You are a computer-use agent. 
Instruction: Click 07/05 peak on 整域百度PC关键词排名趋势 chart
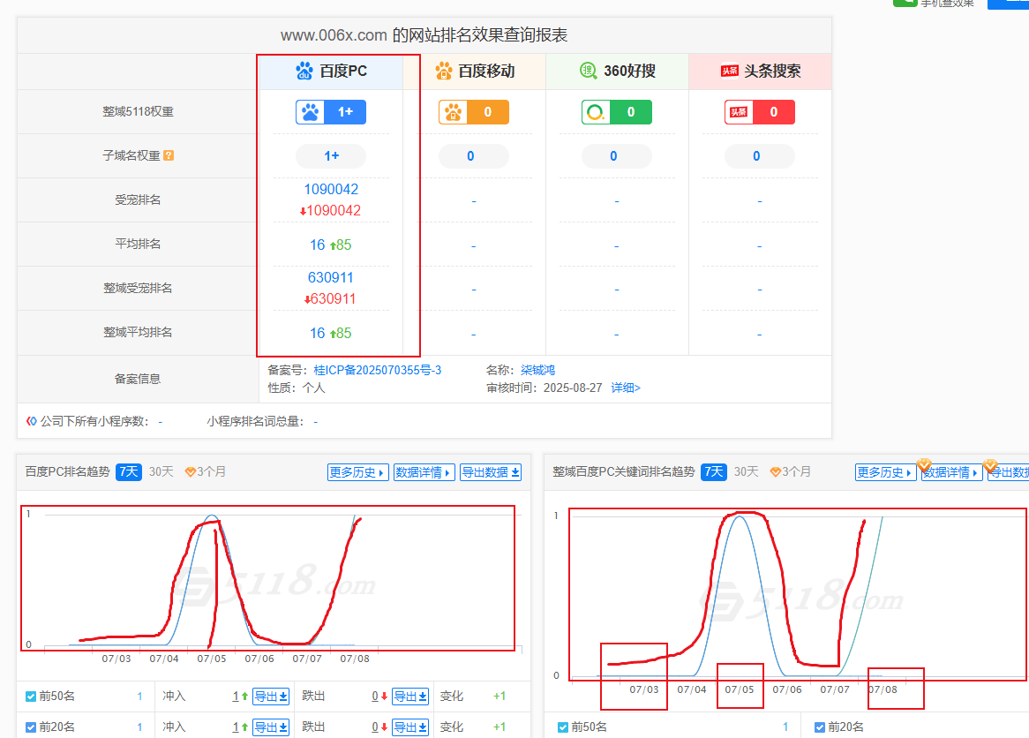740,517
